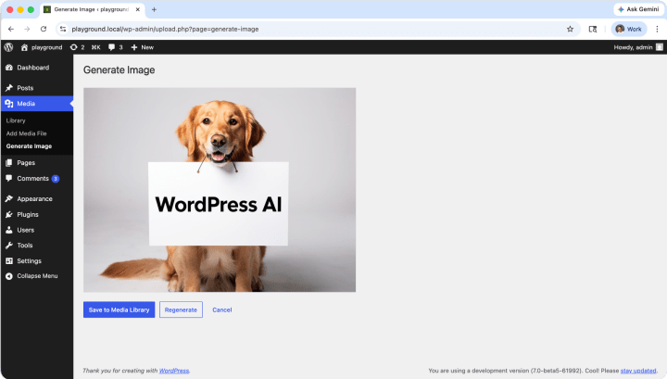
Task: Open the playground site home icon
Action: point(24,47)
